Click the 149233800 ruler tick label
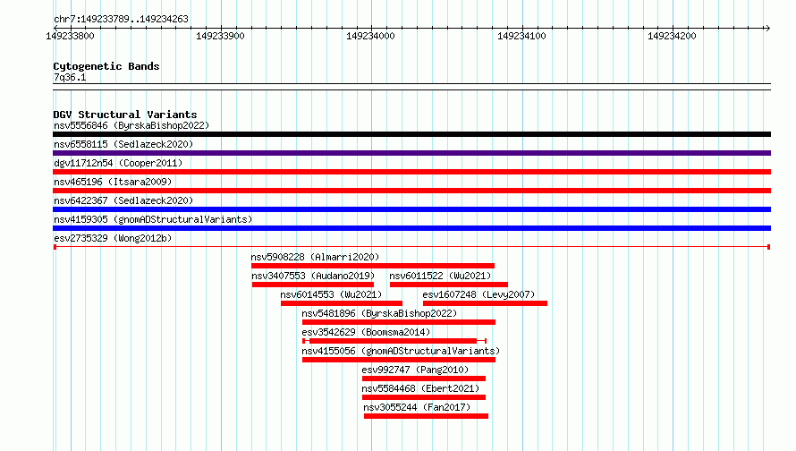Screen dimensions: 796x451 (70, 36)
